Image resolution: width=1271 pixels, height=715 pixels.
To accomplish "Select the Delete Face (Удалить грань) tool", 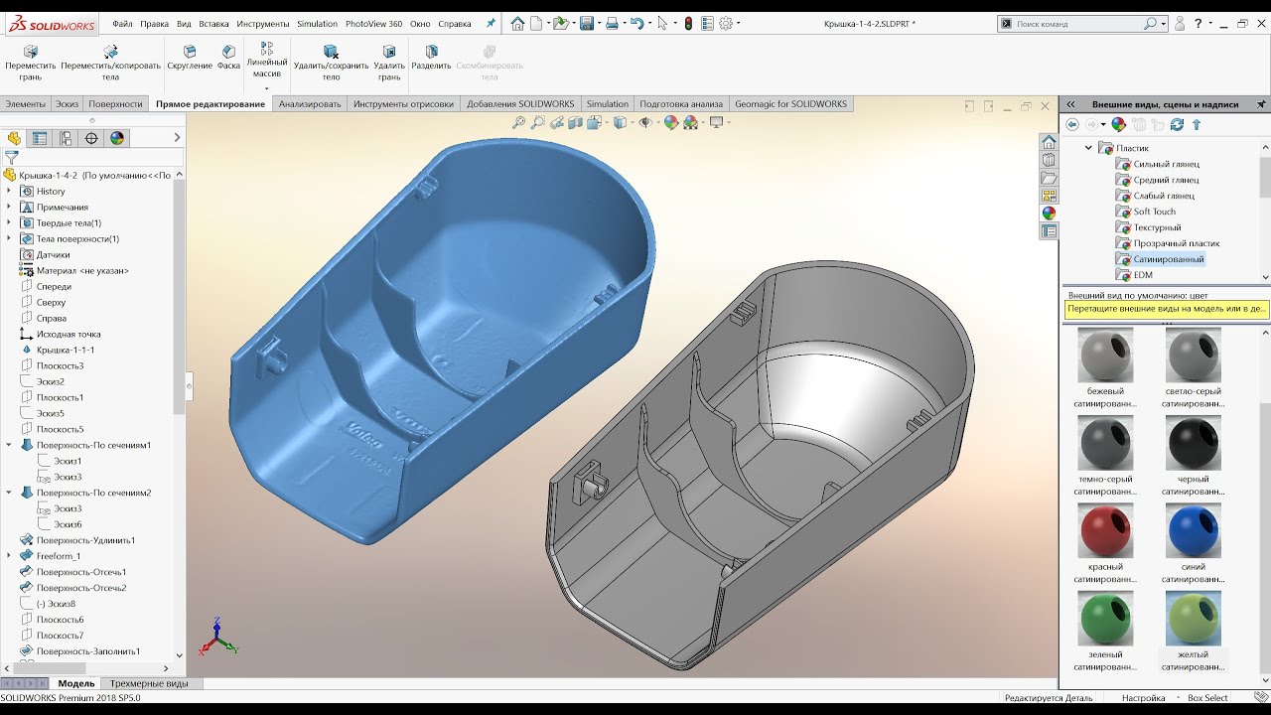I will pos(389,62).
